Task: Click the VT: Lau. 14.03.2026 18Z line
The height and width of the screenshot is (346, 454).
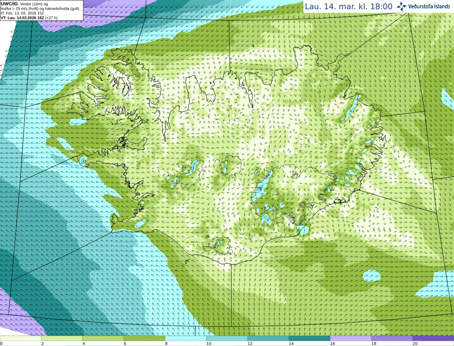Action: coord(29,18)
